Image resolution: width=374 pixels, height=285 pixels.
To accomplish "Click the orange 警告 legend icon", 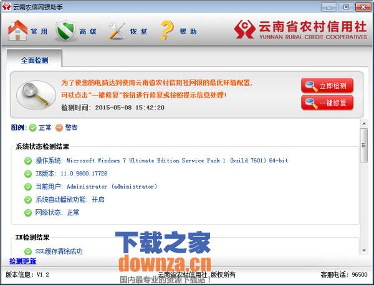I will (59, 128).
